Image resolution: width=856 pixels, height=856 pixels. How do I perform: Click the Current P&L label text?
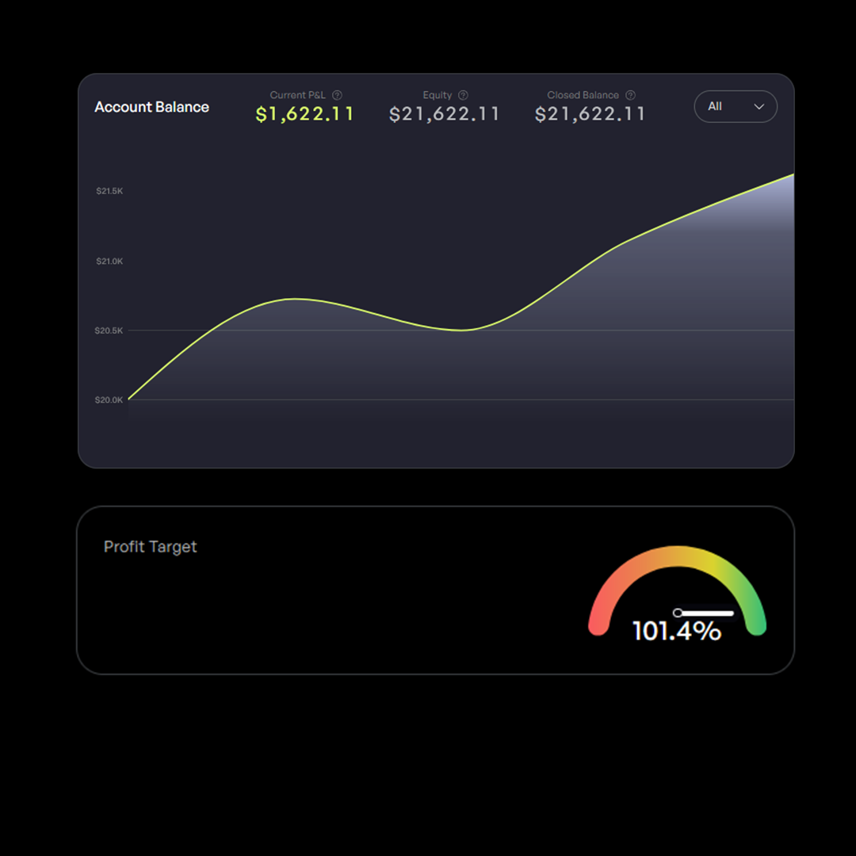click(x=297, y=95)
